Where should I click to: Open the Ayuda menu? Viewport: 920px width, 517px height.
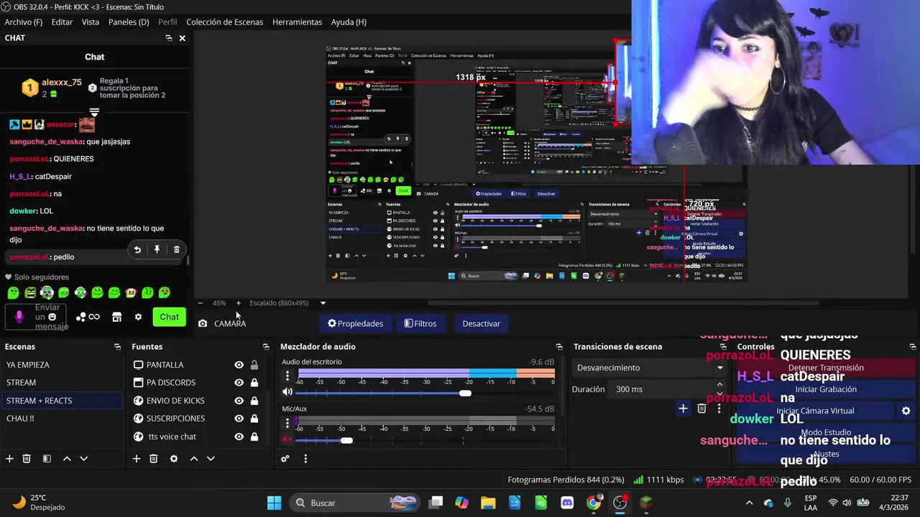[x=349, y=22]
